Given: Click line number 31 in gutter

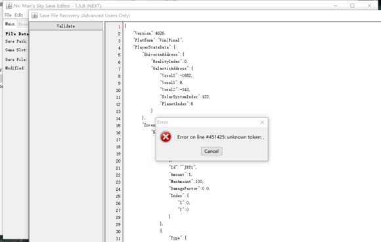Looking at the screenshot, I should tap(118, 238).
